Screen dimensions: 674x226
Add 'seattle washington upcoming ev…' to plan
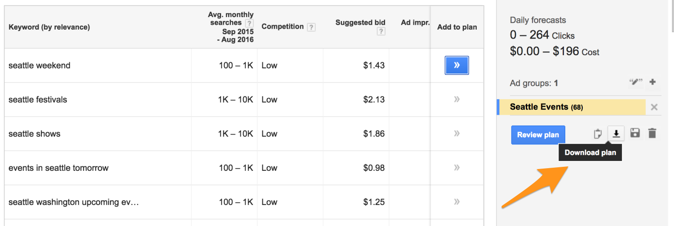[x=457, y=202]
